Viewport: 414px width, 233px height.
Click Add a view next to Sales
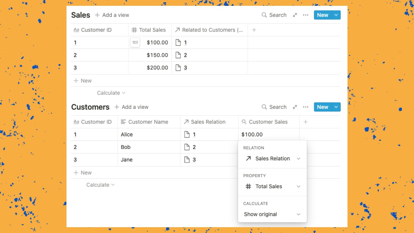[112, 15]
